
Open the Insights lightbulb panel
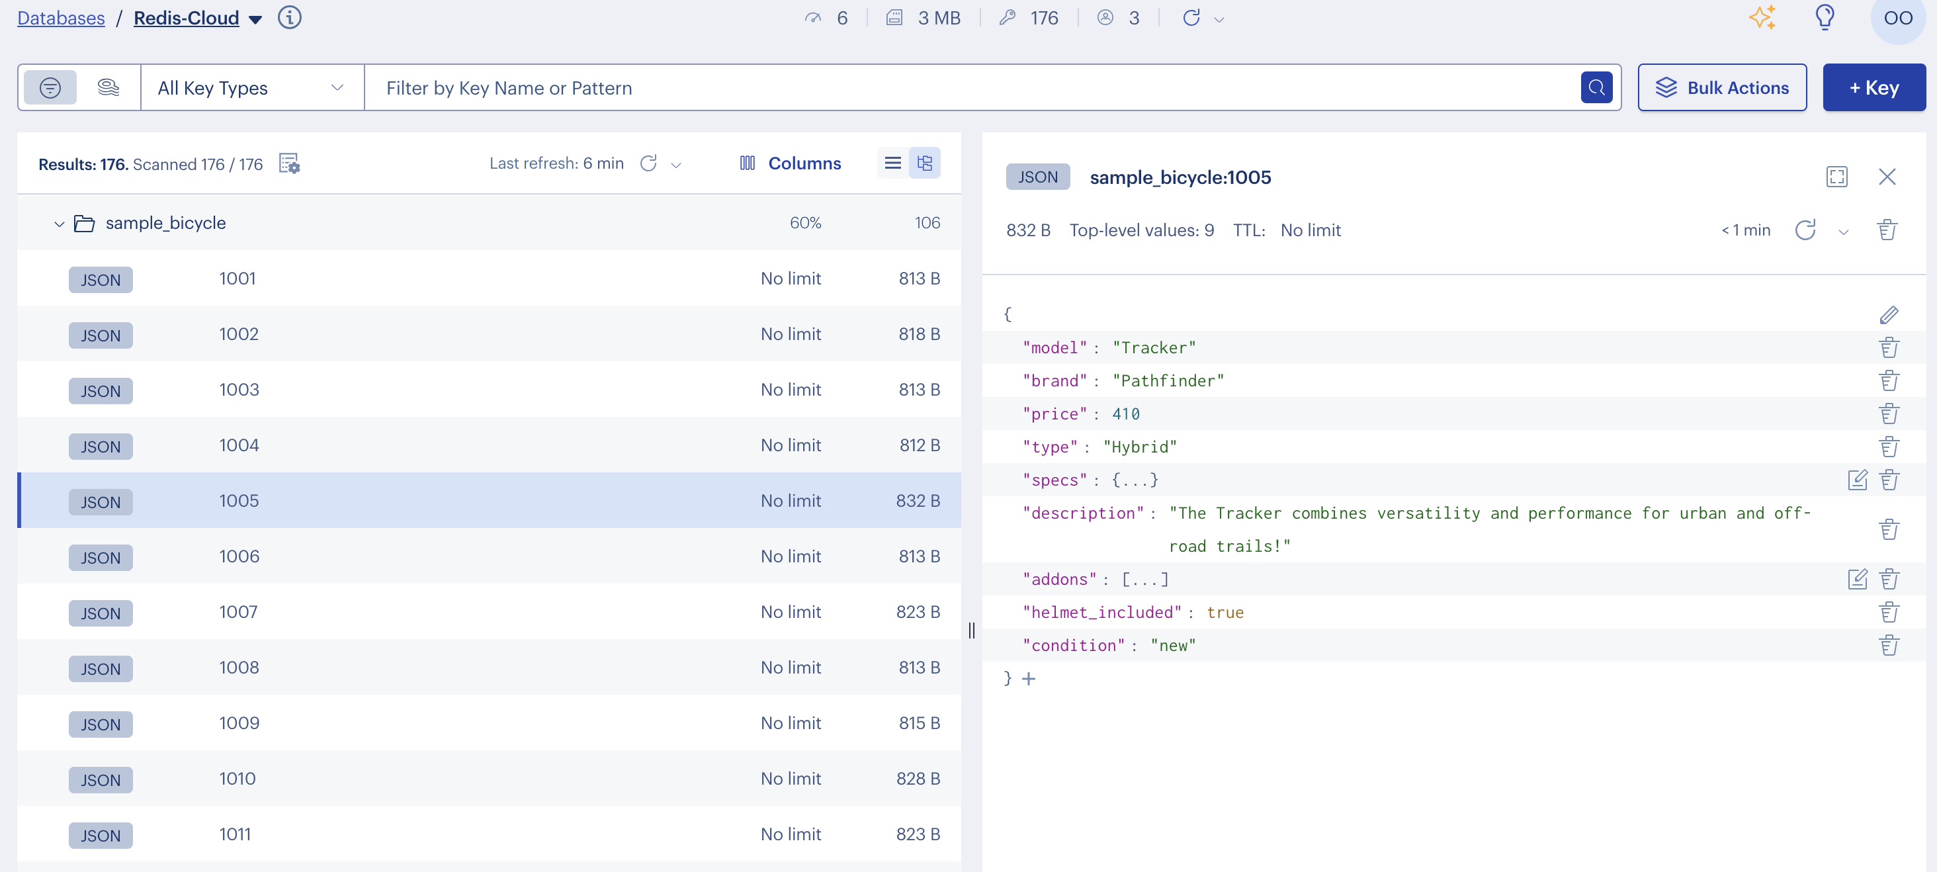[1825, 18]
